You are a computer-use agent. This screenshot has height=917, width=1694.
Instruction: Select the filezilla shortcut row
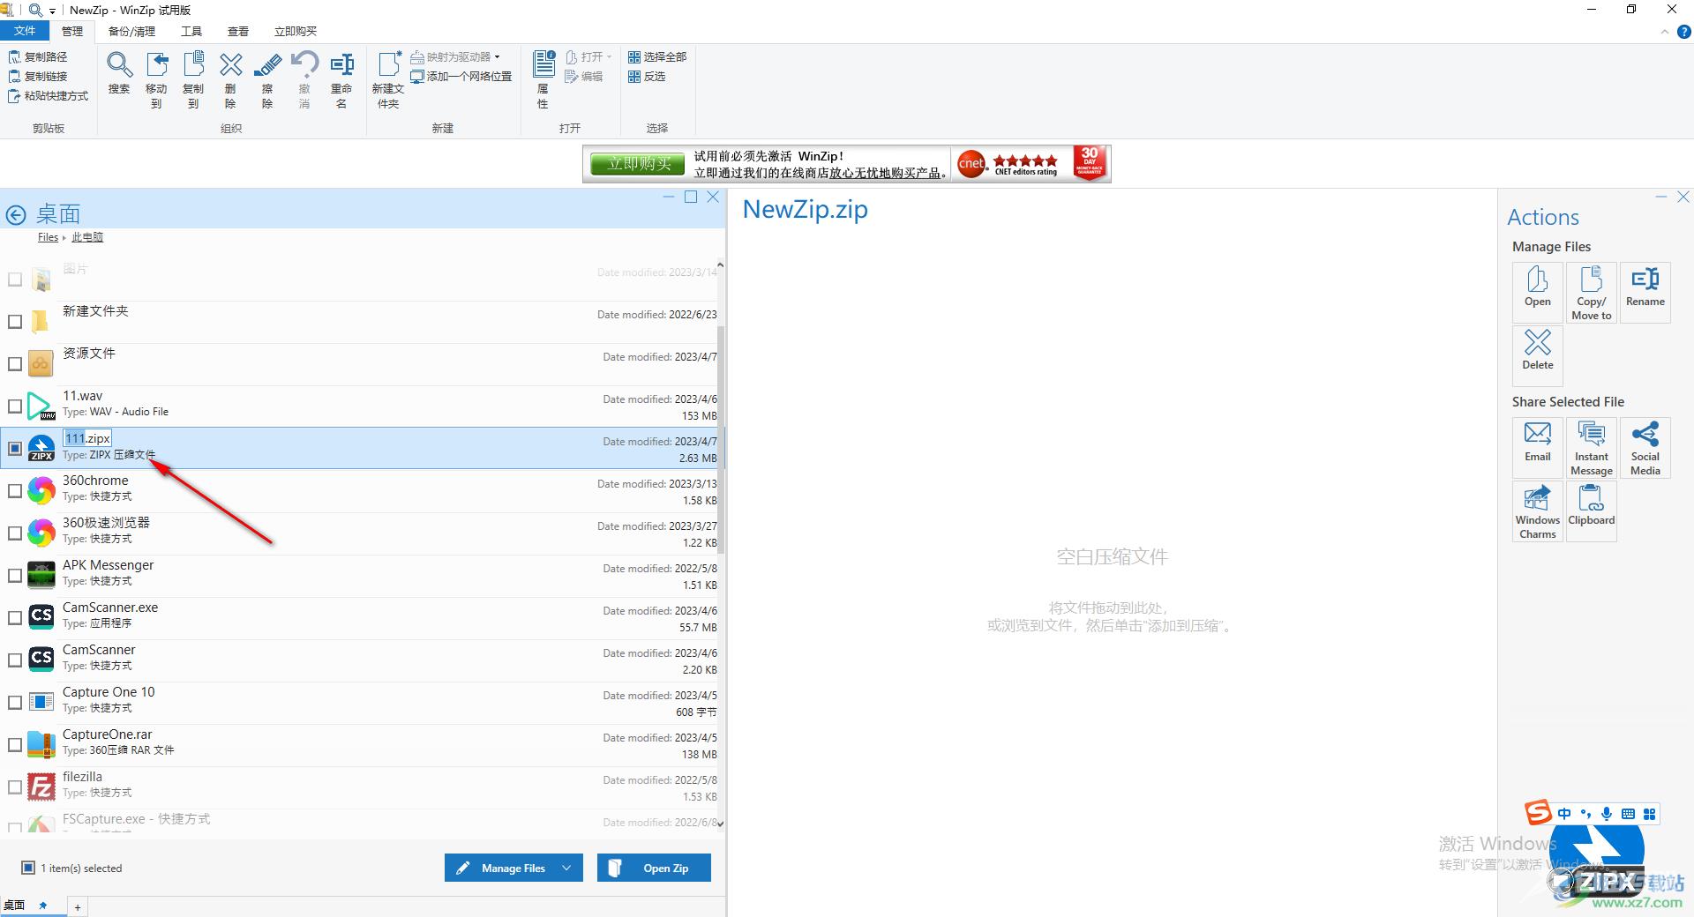coord(362,787)
